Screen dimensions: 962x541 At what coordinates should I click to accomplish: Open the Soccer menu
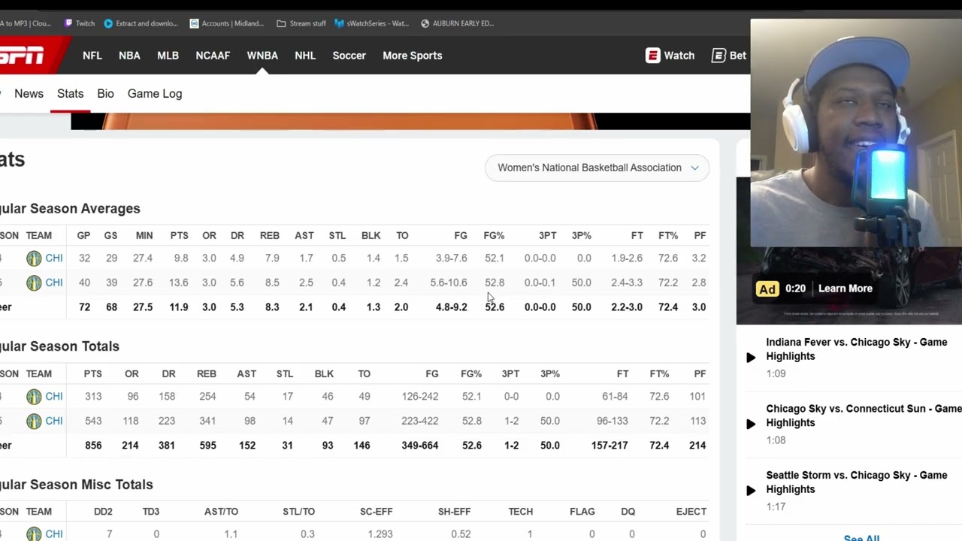(x=349, y=56)
